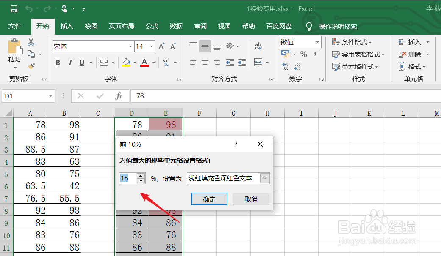441x256 pixels.
Task: Toggle bold formatting
Action: coord(58,63)
